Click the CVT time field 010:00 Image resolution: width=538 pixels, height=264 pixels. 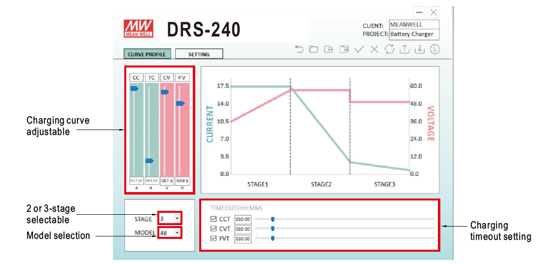243,229
